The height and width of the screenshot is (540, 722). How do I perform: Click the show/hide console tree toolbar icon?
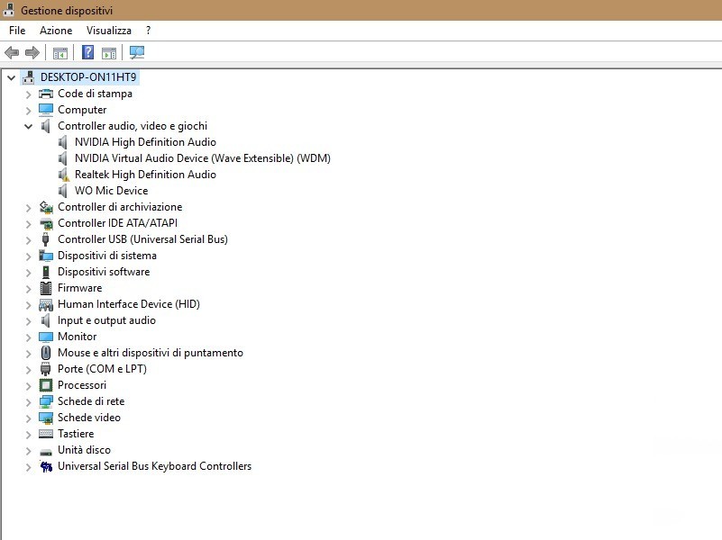click(x=60, y=53)
